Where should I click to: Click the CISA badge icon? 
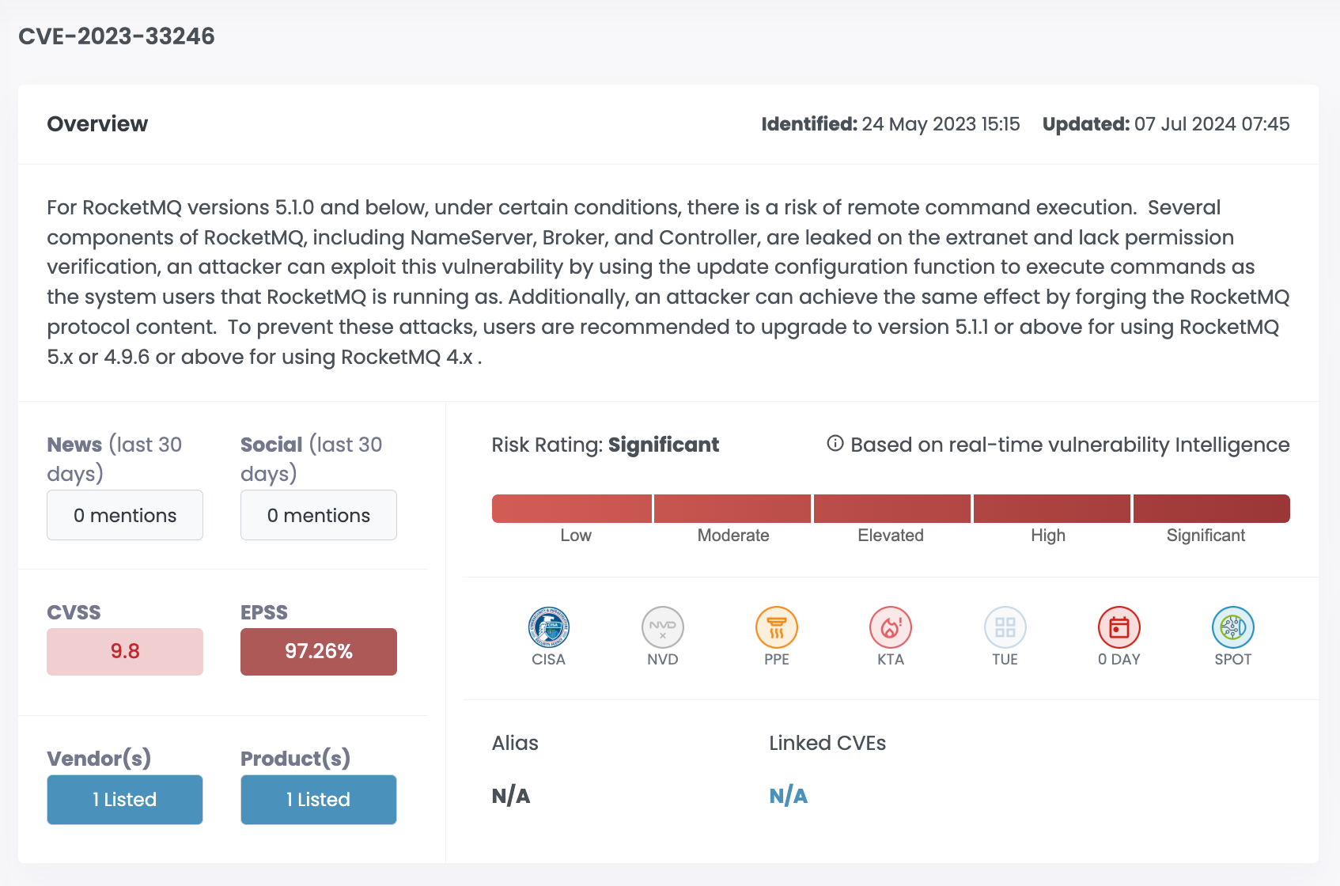click(x=549, y=627)
